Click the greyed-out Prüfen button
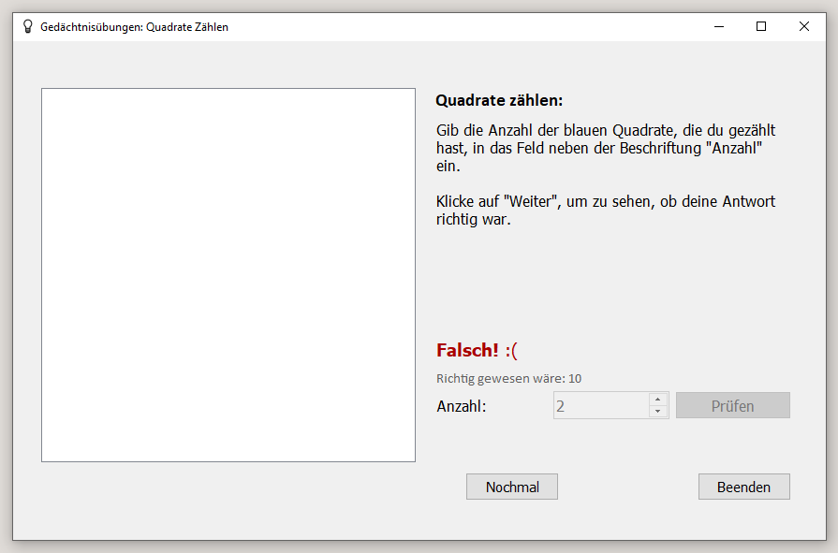This screenshot has height=553, width=838. 733,405
